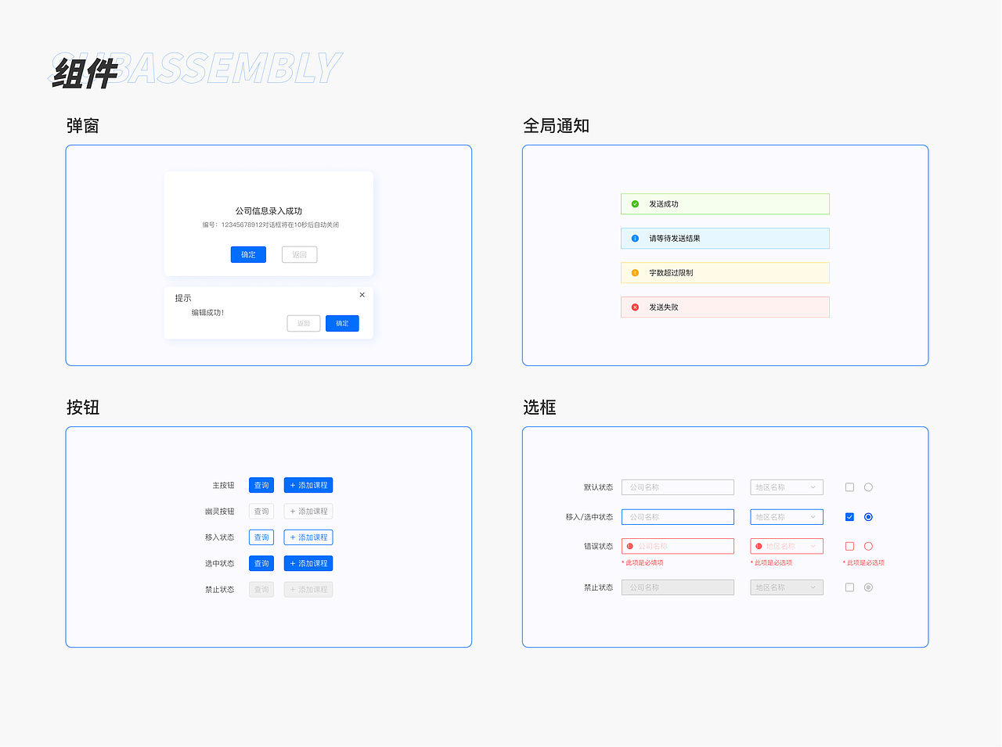Click the disabled 禁止状态 checkbox
The height and width of the screenshot is (747, 1002).
click(x=849, y=587)
